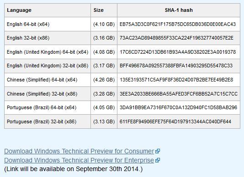Click the September 30th 2014 availability note
244x177 pixels.
pos(73,169)
